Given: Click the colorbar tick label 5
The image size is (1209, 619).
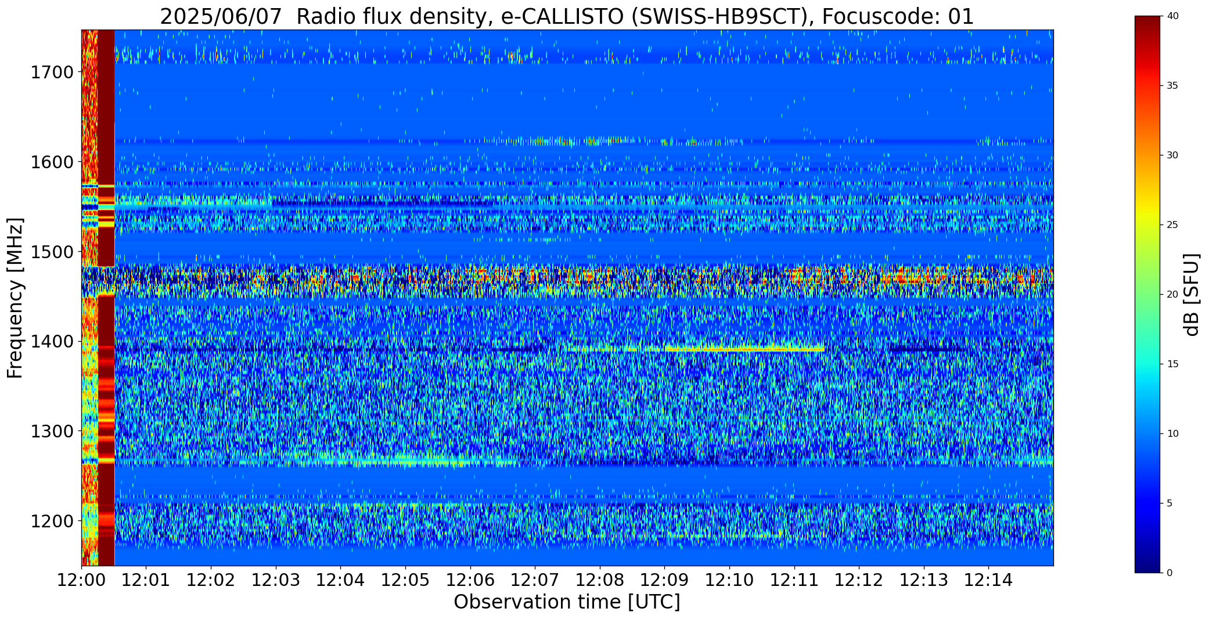Looking at the screenshot, I should (1170, 504).
